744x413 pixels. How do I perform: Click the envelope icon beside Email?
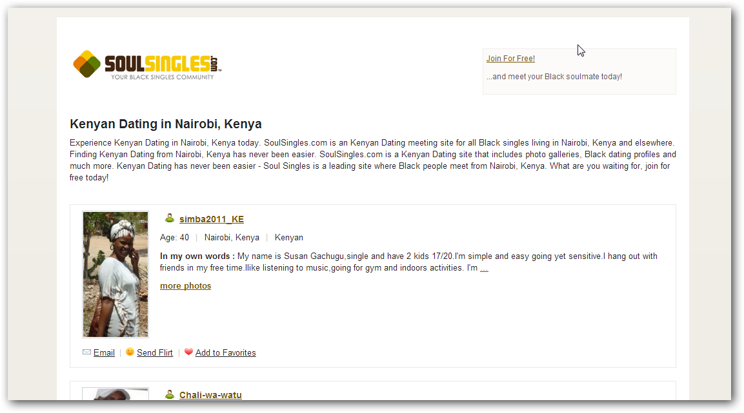tap(86, 352)
